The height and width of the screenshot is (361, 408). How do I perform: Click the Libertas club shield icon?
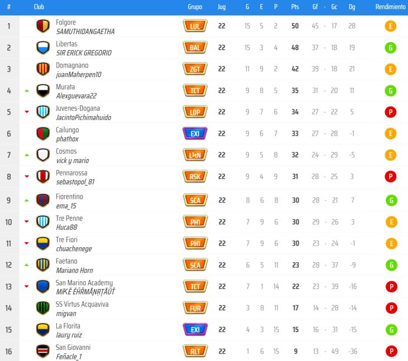click(x=43, y=48)
